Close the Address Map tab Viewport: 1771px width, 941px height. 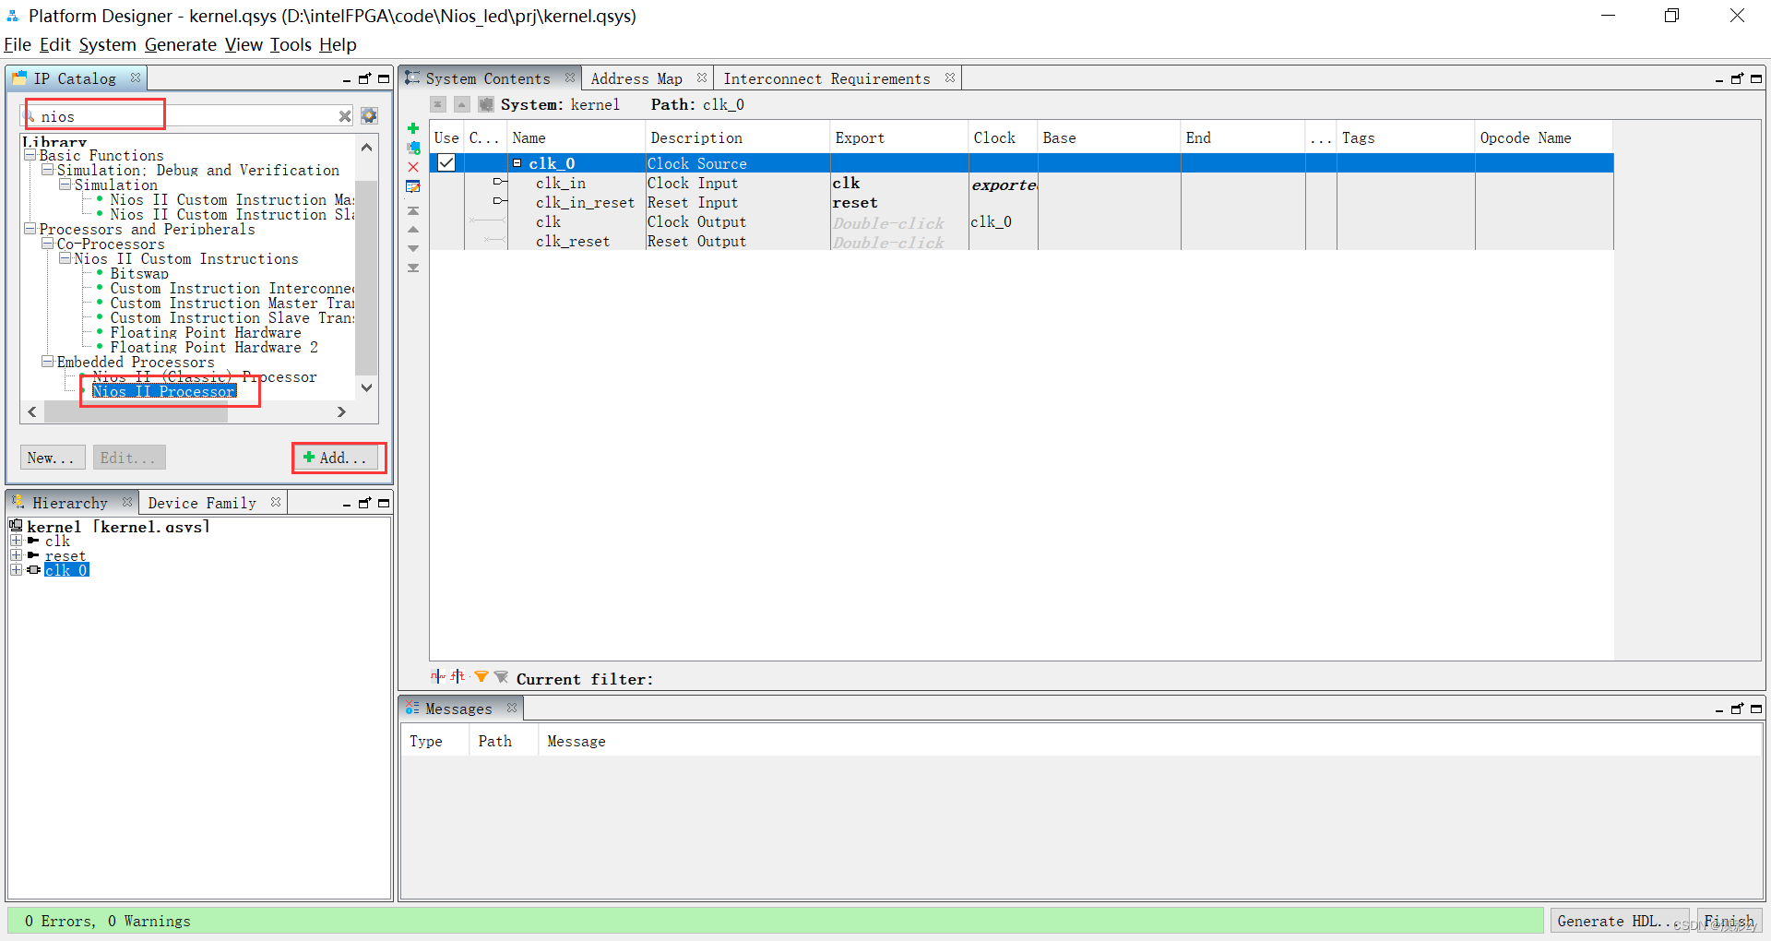tap(702, 77)
